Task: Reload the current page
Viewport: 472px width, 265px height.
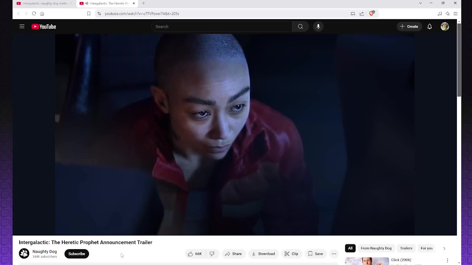Action: point(34,14)
